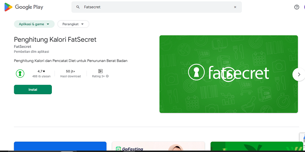Click the Pembelian dlm aplikasi text
305x152 pixels.
32,52
